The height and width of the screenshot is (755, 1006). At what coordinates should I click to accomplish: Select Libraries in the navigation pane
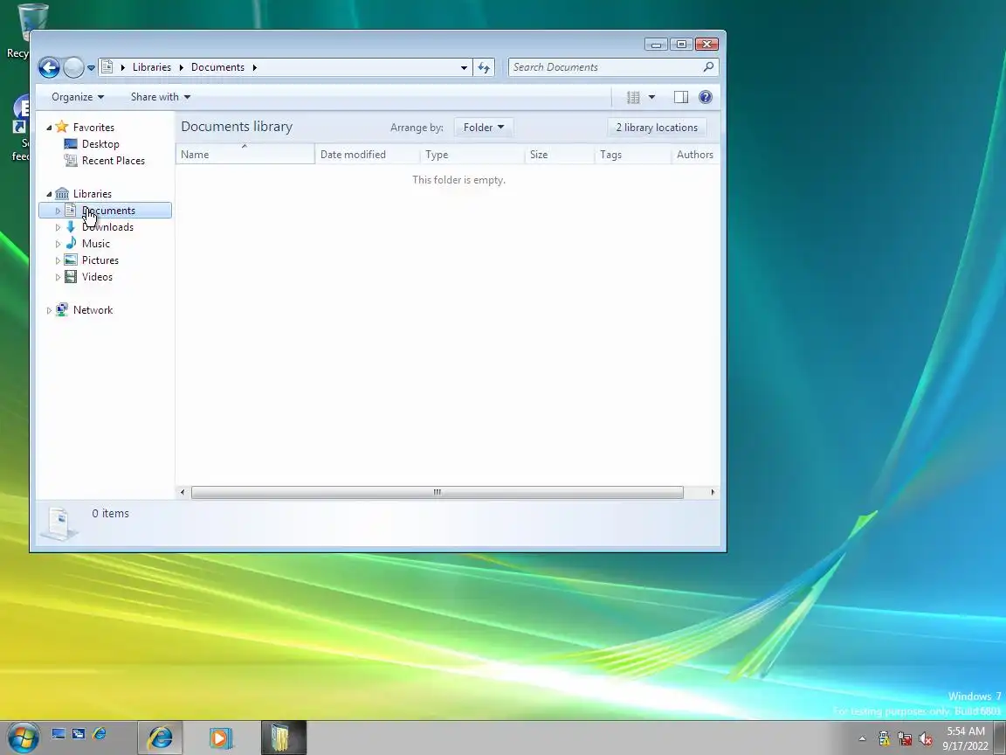[x=93, y=194]
